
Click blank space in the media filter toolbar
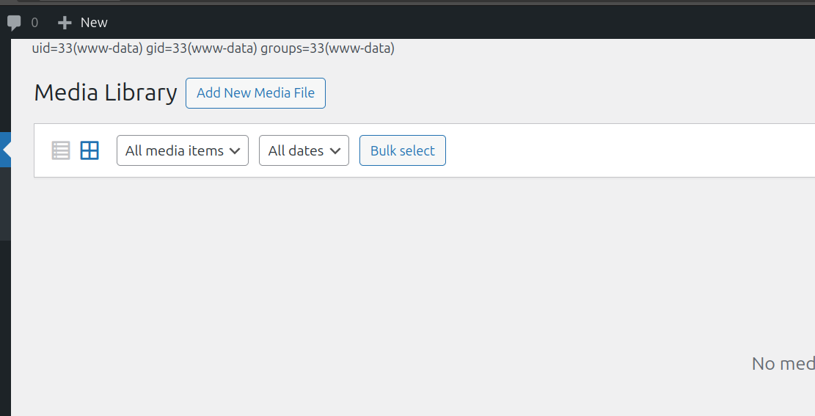click(x=624, y=151)
